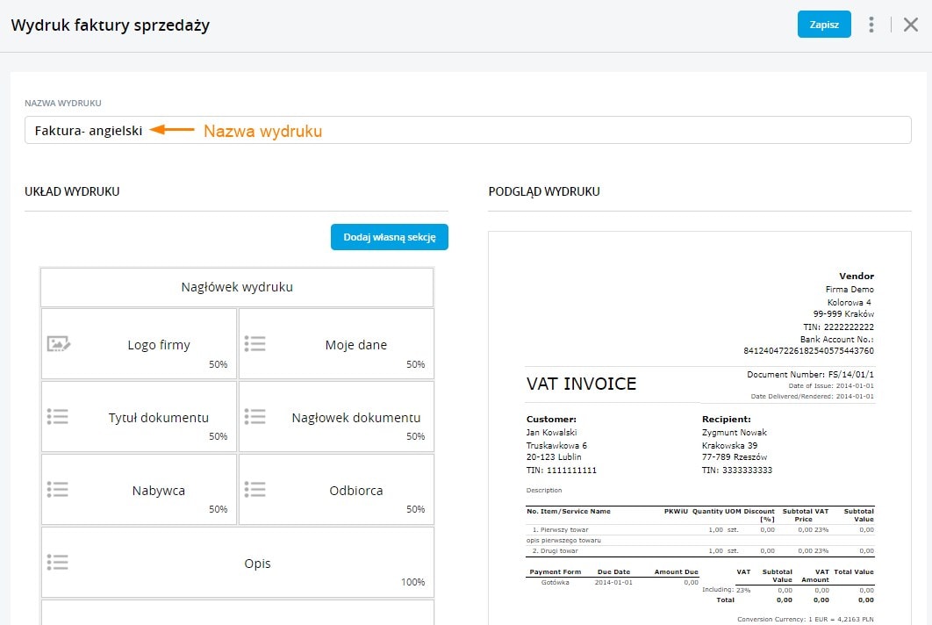Select the Opis section label
Image resolution: width=932 pixels, height=625 pixels.
click(x=257, y=564)
